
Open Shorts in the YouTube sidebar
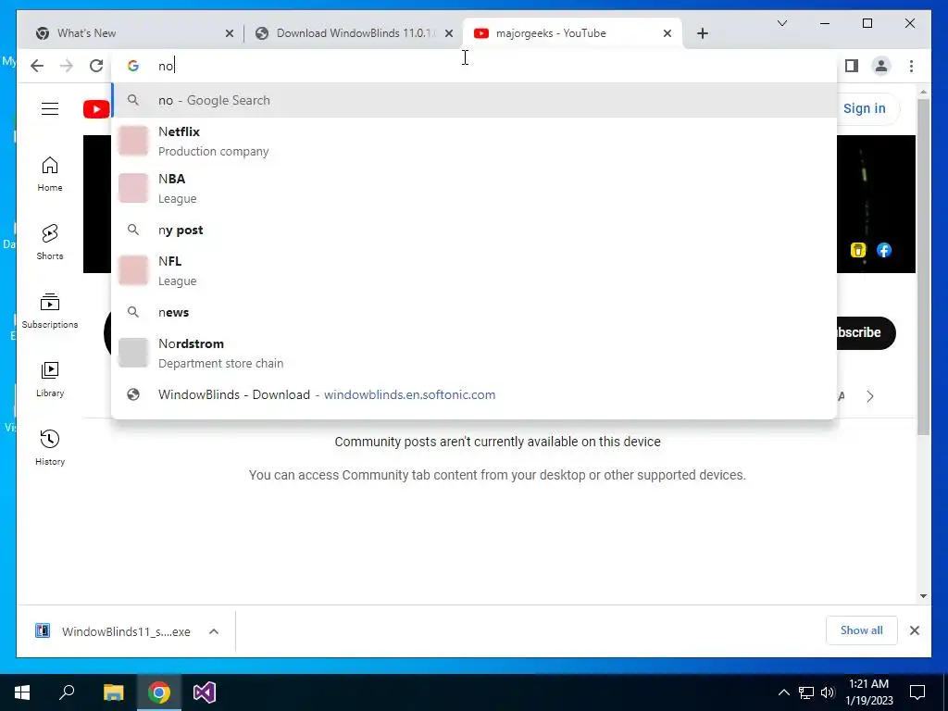point(50,243)
